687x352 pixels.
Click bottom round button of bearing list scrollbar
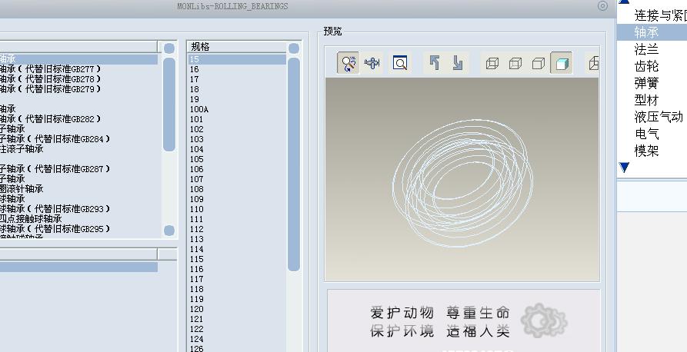click(x=169, y=231)
